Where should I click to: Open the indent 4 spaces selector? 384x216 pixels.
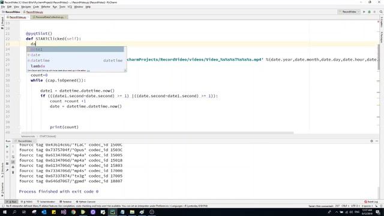coord(367,206)
